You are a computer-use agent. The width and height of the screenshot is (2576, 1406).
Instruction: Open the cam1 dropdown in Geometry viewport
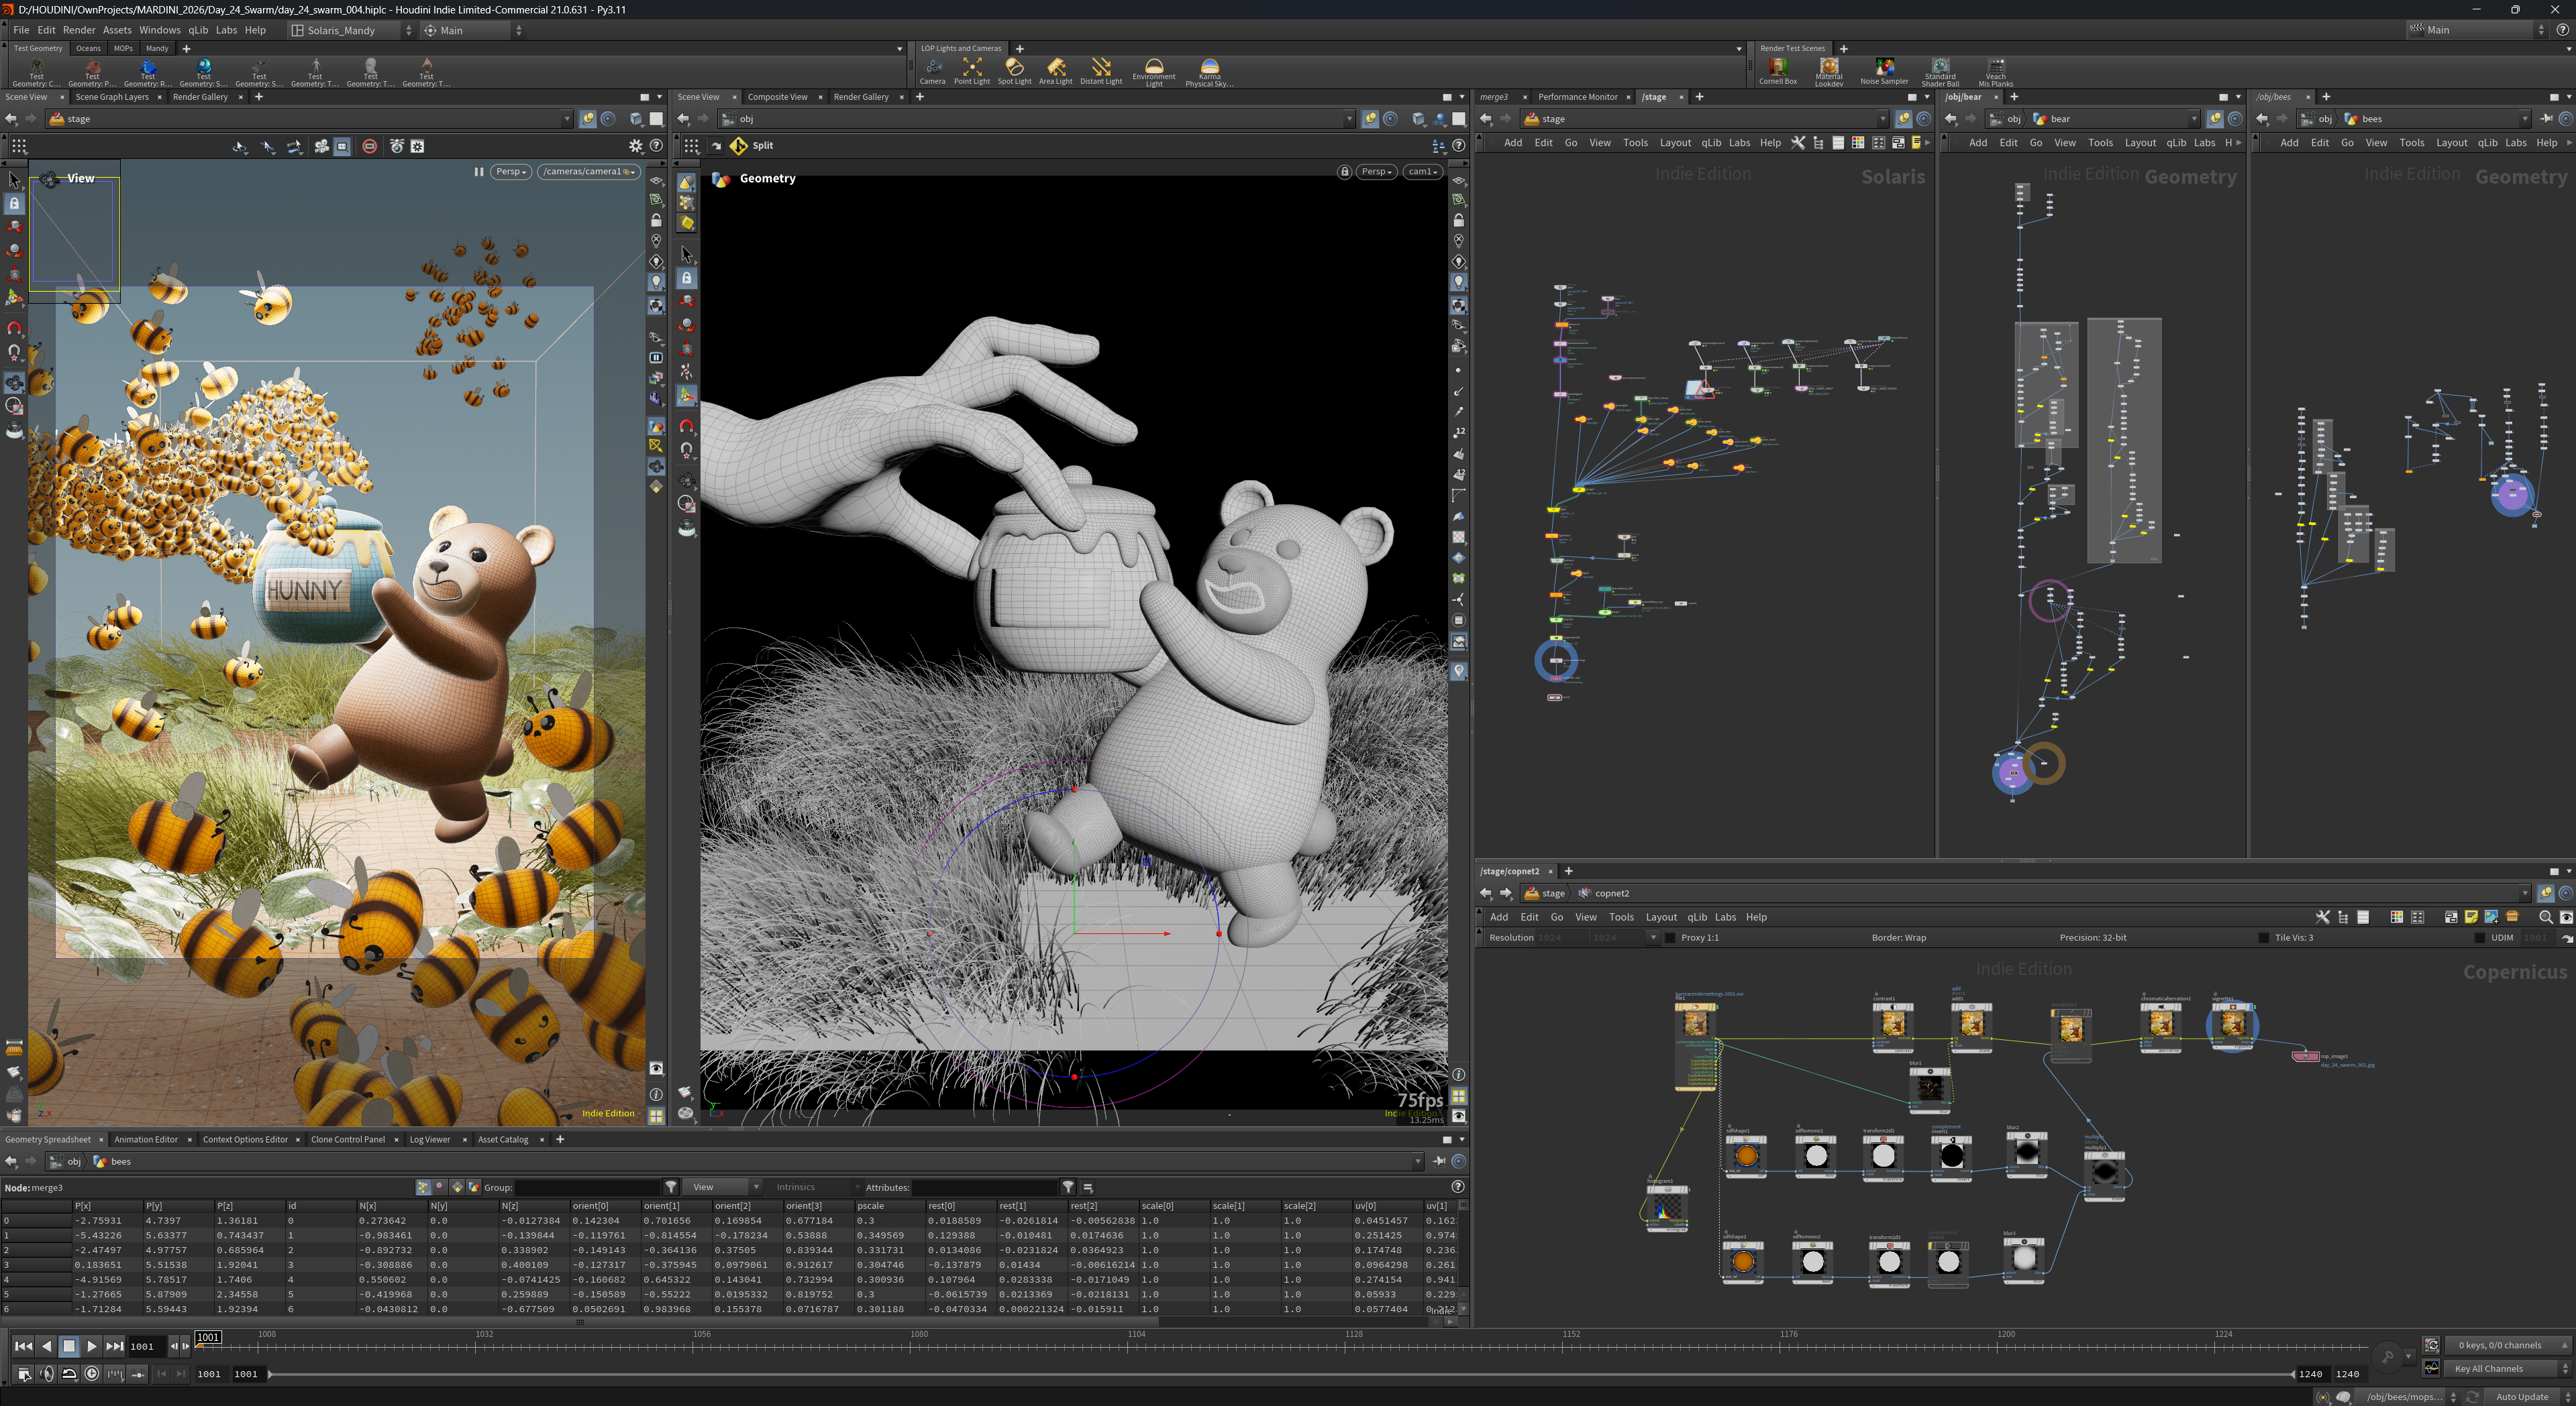click(1422, 172)
